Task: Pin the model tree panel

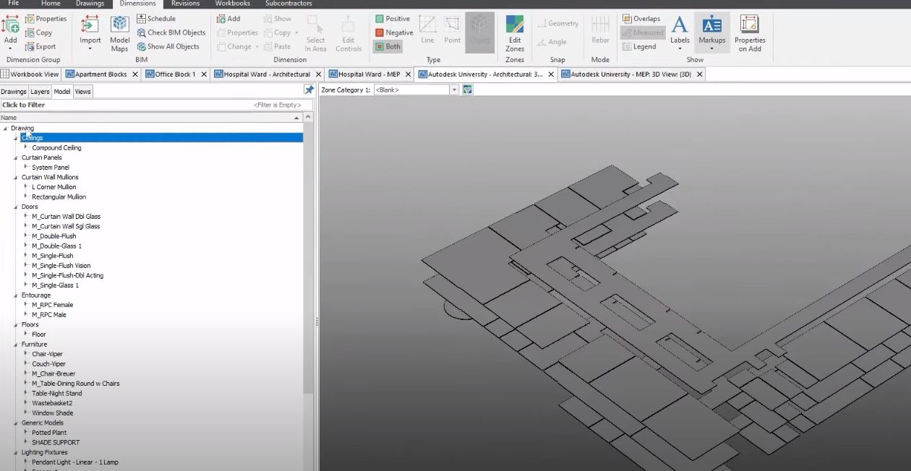Action: pyautogui.click(x=309, y=90)
